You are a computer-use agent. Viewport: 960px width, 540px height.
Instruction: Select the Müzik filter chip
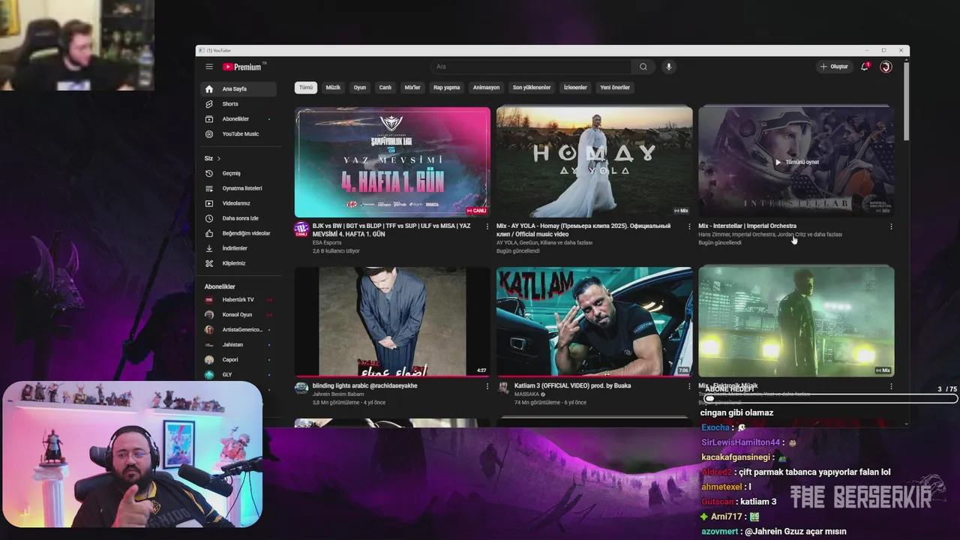(333, 87)
